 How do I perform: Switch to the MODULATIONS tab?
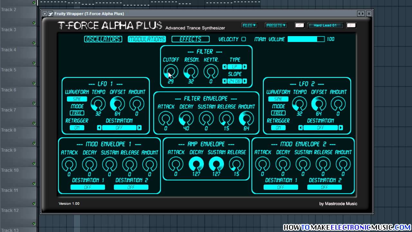tap(147, 39)
